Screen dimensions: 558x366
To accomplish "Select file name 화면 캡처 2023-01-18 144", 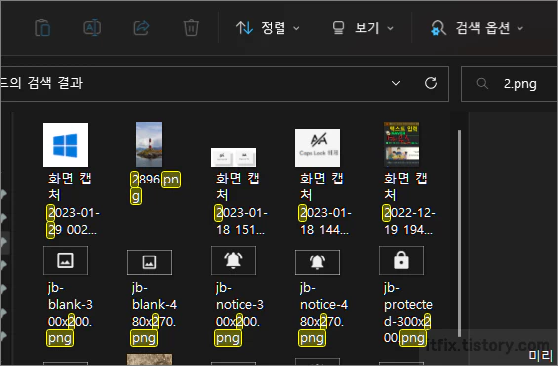I will [x=325, y=204].
